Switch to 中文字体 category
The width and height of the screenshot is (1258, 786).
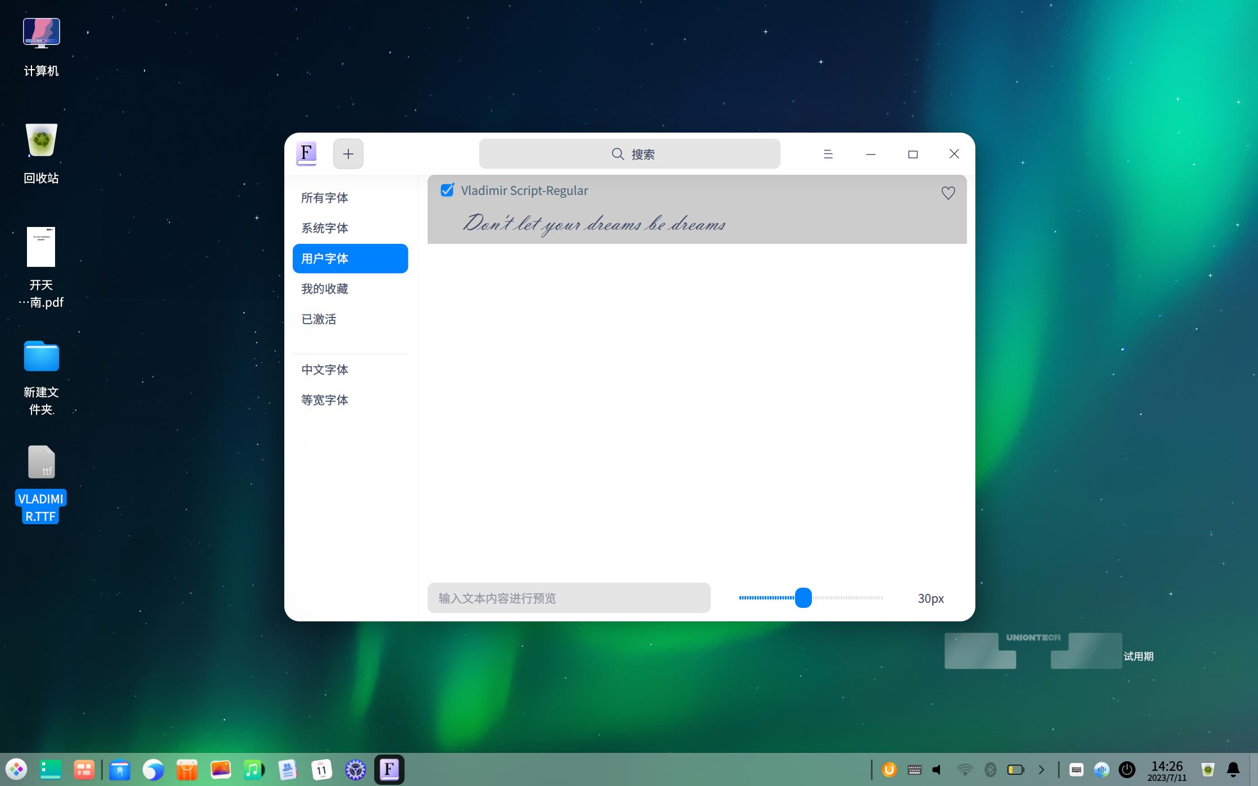(325, 370)
